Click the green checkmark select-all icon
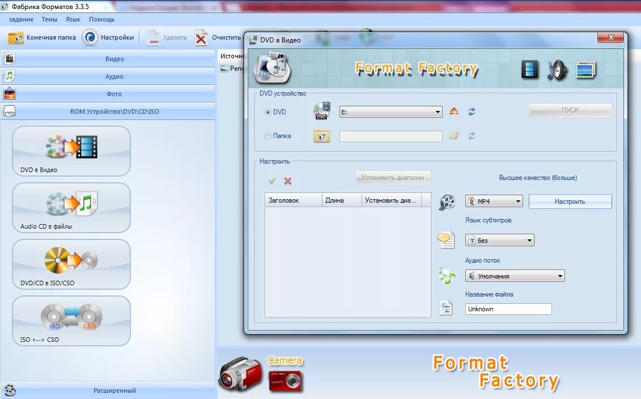This screenshot has width=641, height=399. tap(272, 181)
